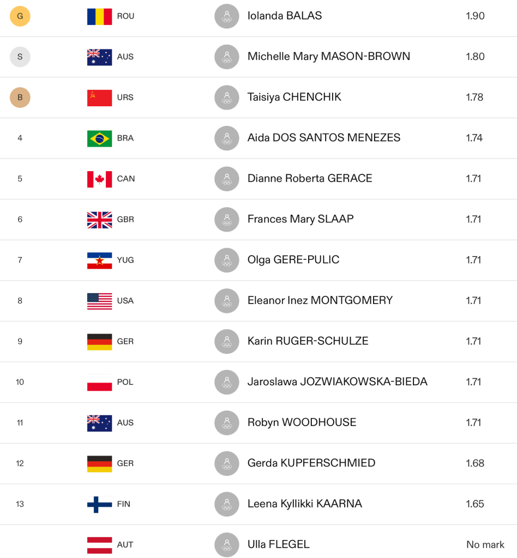517x558 pixels.
Task: Click the gold medal G badge
Action: point(20,16)
